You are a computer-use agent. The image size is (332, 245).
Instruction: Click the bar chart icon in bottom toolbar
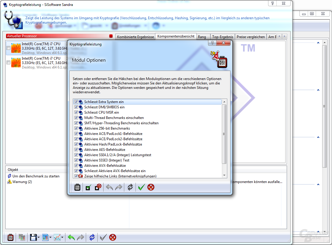45,237
